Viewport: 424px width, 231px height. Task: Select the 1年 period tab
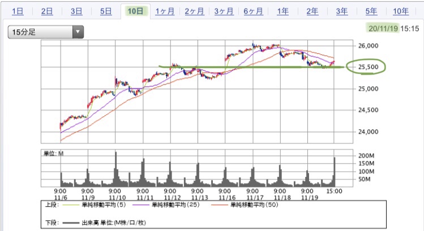283,11
